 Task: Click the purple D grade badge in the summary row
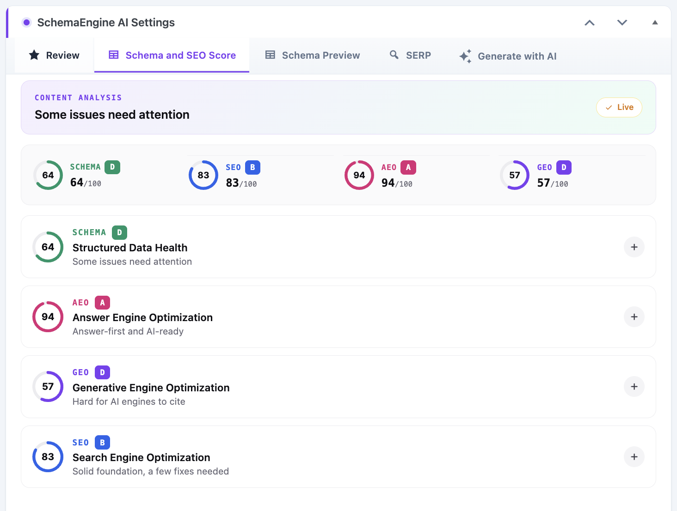[564, 167]
